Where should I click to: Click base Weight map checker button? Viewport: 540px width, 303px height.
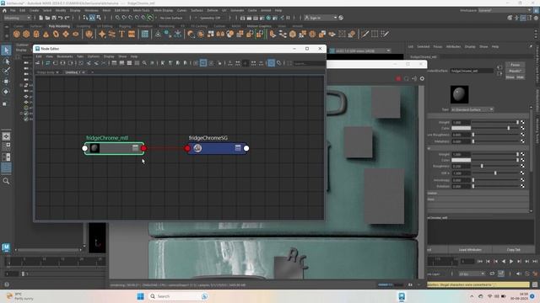click(522, 122)
